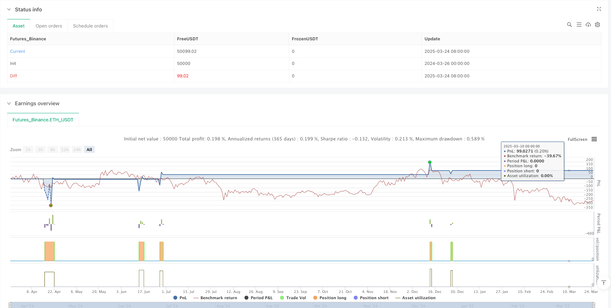Click the right handle of chart navigator

594,305
